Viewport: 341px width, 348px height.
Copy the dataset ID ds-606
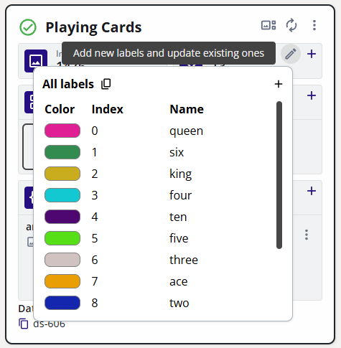tap(24, 324)
